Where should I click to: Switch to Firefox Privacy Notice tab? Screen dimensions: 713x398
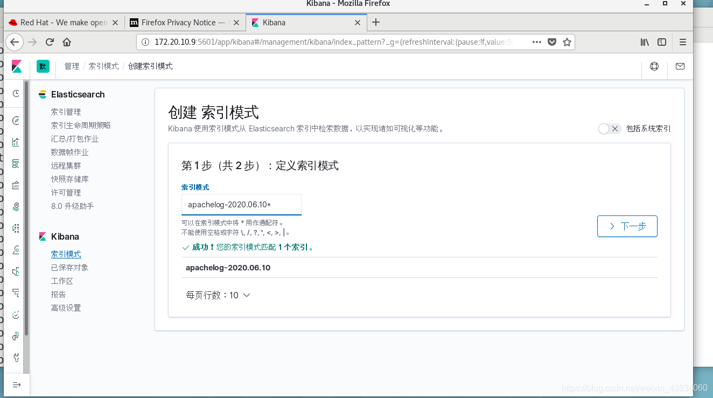186,23
